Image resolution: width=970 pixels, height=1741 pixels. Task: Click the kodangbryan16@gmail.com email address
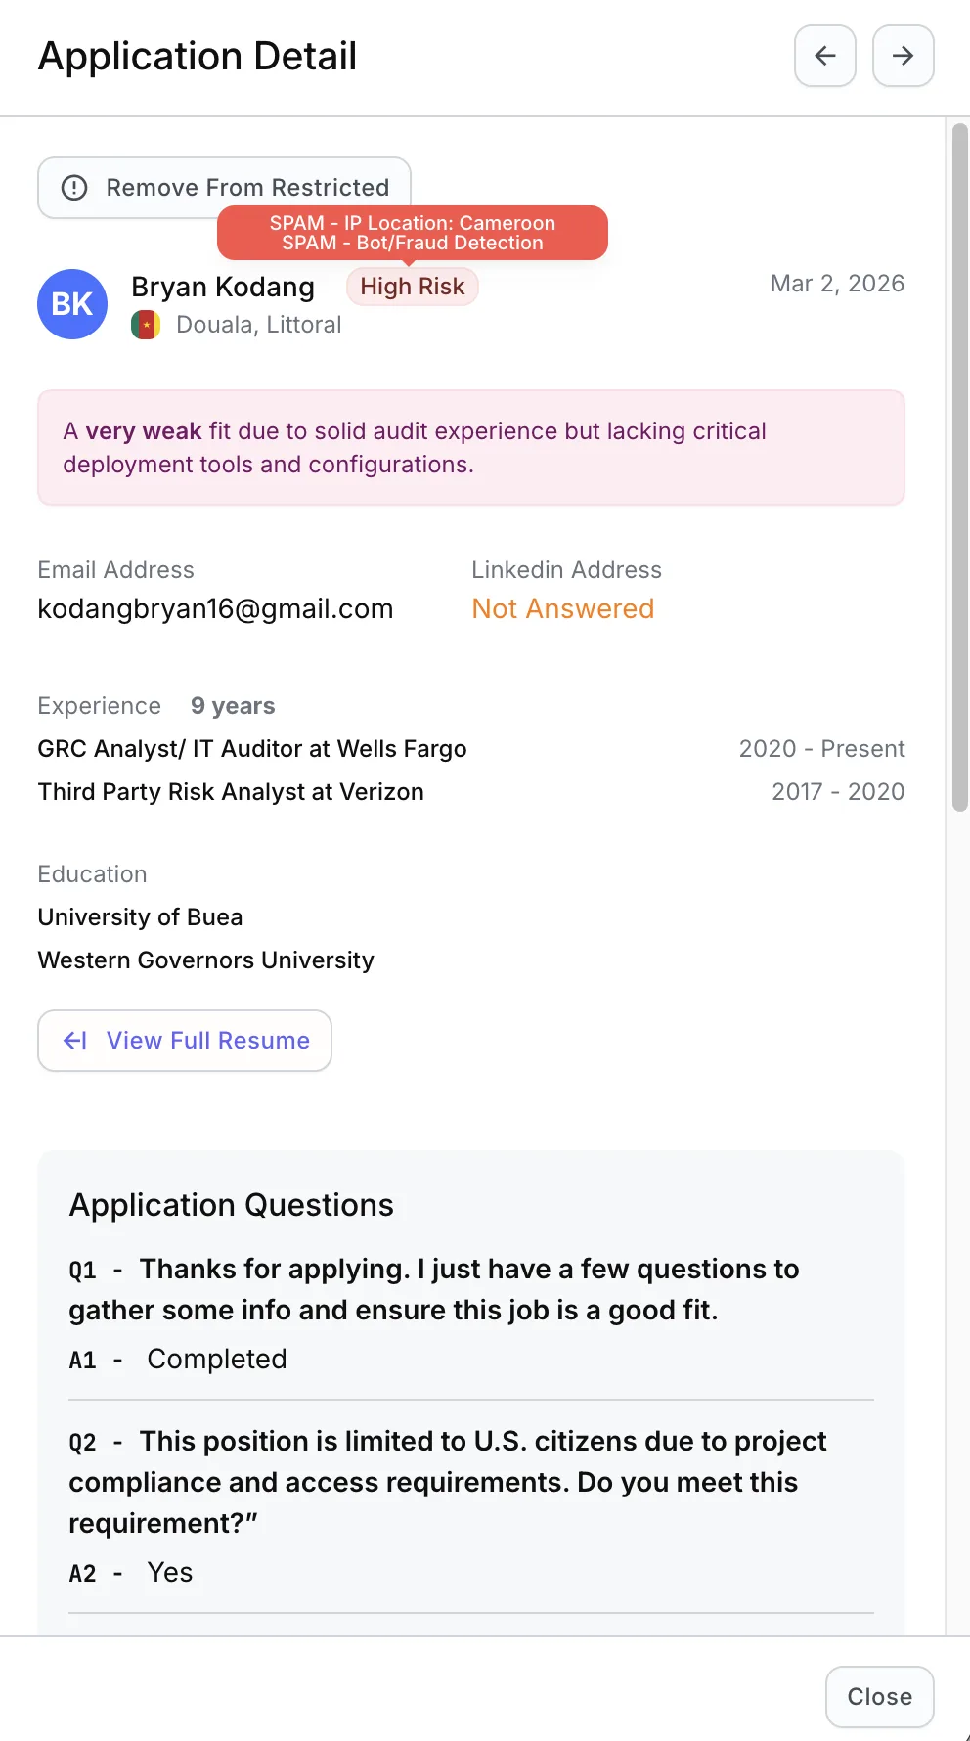pos(215,609)
